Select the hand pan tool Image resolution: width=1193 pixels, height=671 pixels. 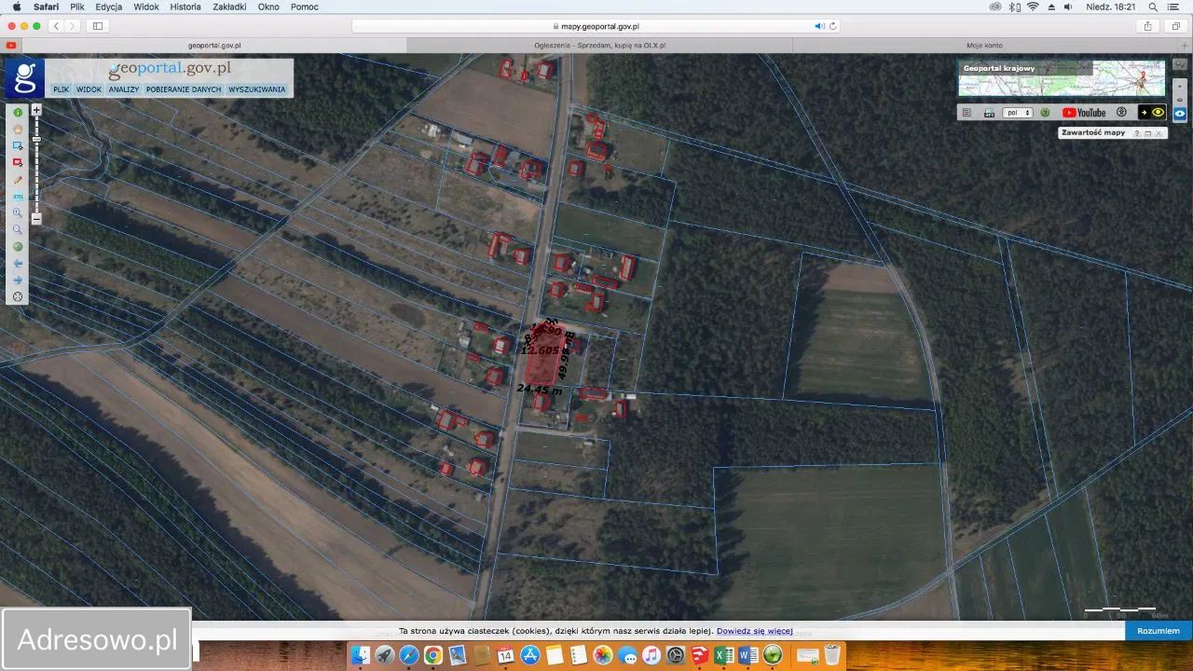(x=18, y=130)
